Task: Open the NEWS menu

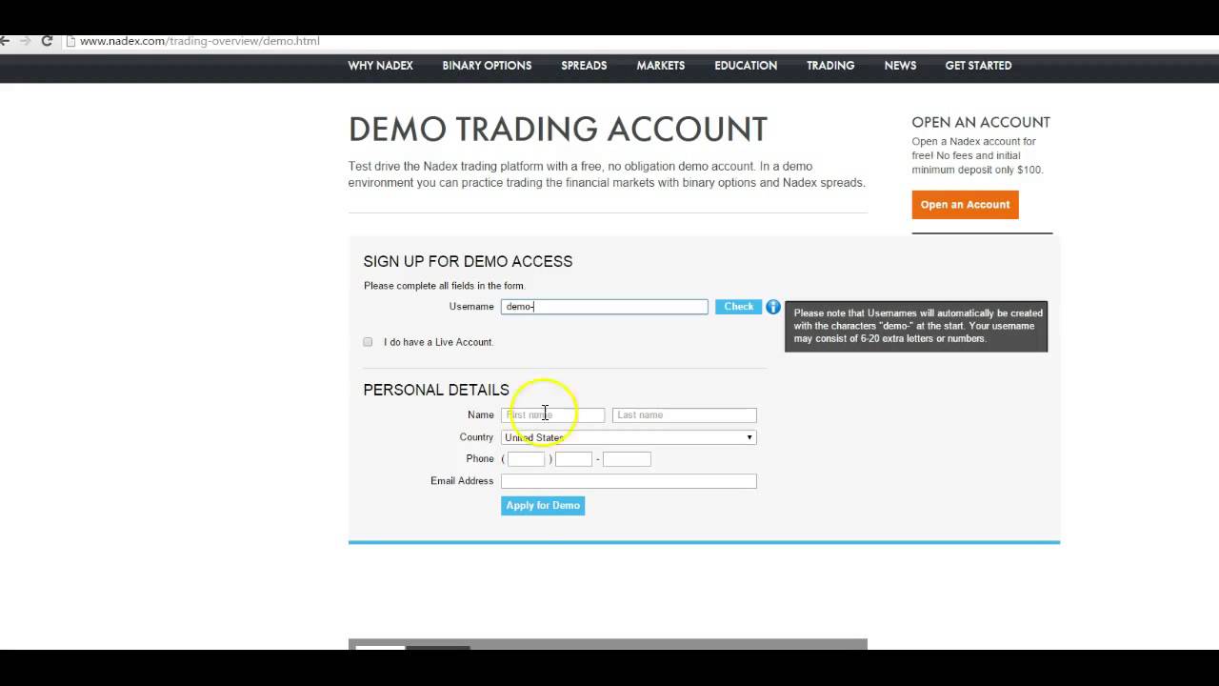Action: pyautogui.click(x=900, y=66)
